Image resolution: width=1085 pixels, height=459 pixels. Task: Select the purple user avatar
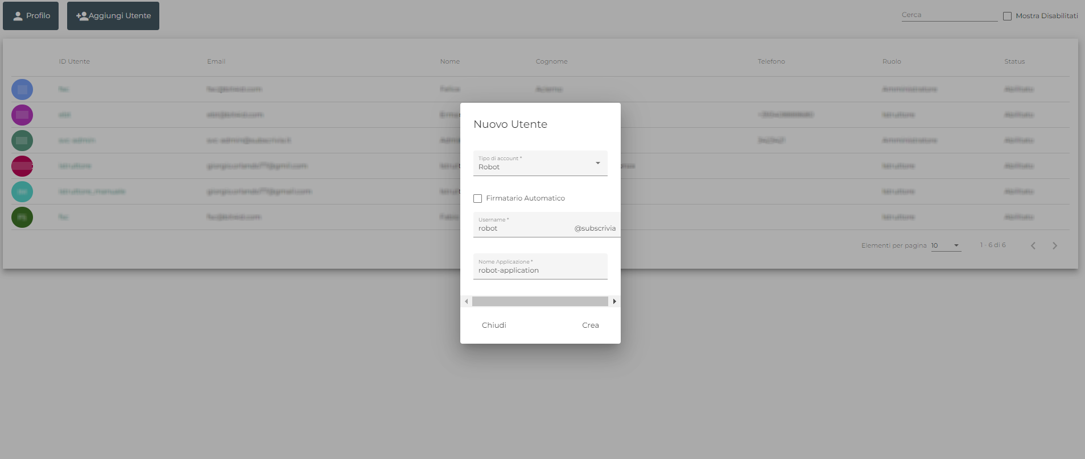[22, 115]
